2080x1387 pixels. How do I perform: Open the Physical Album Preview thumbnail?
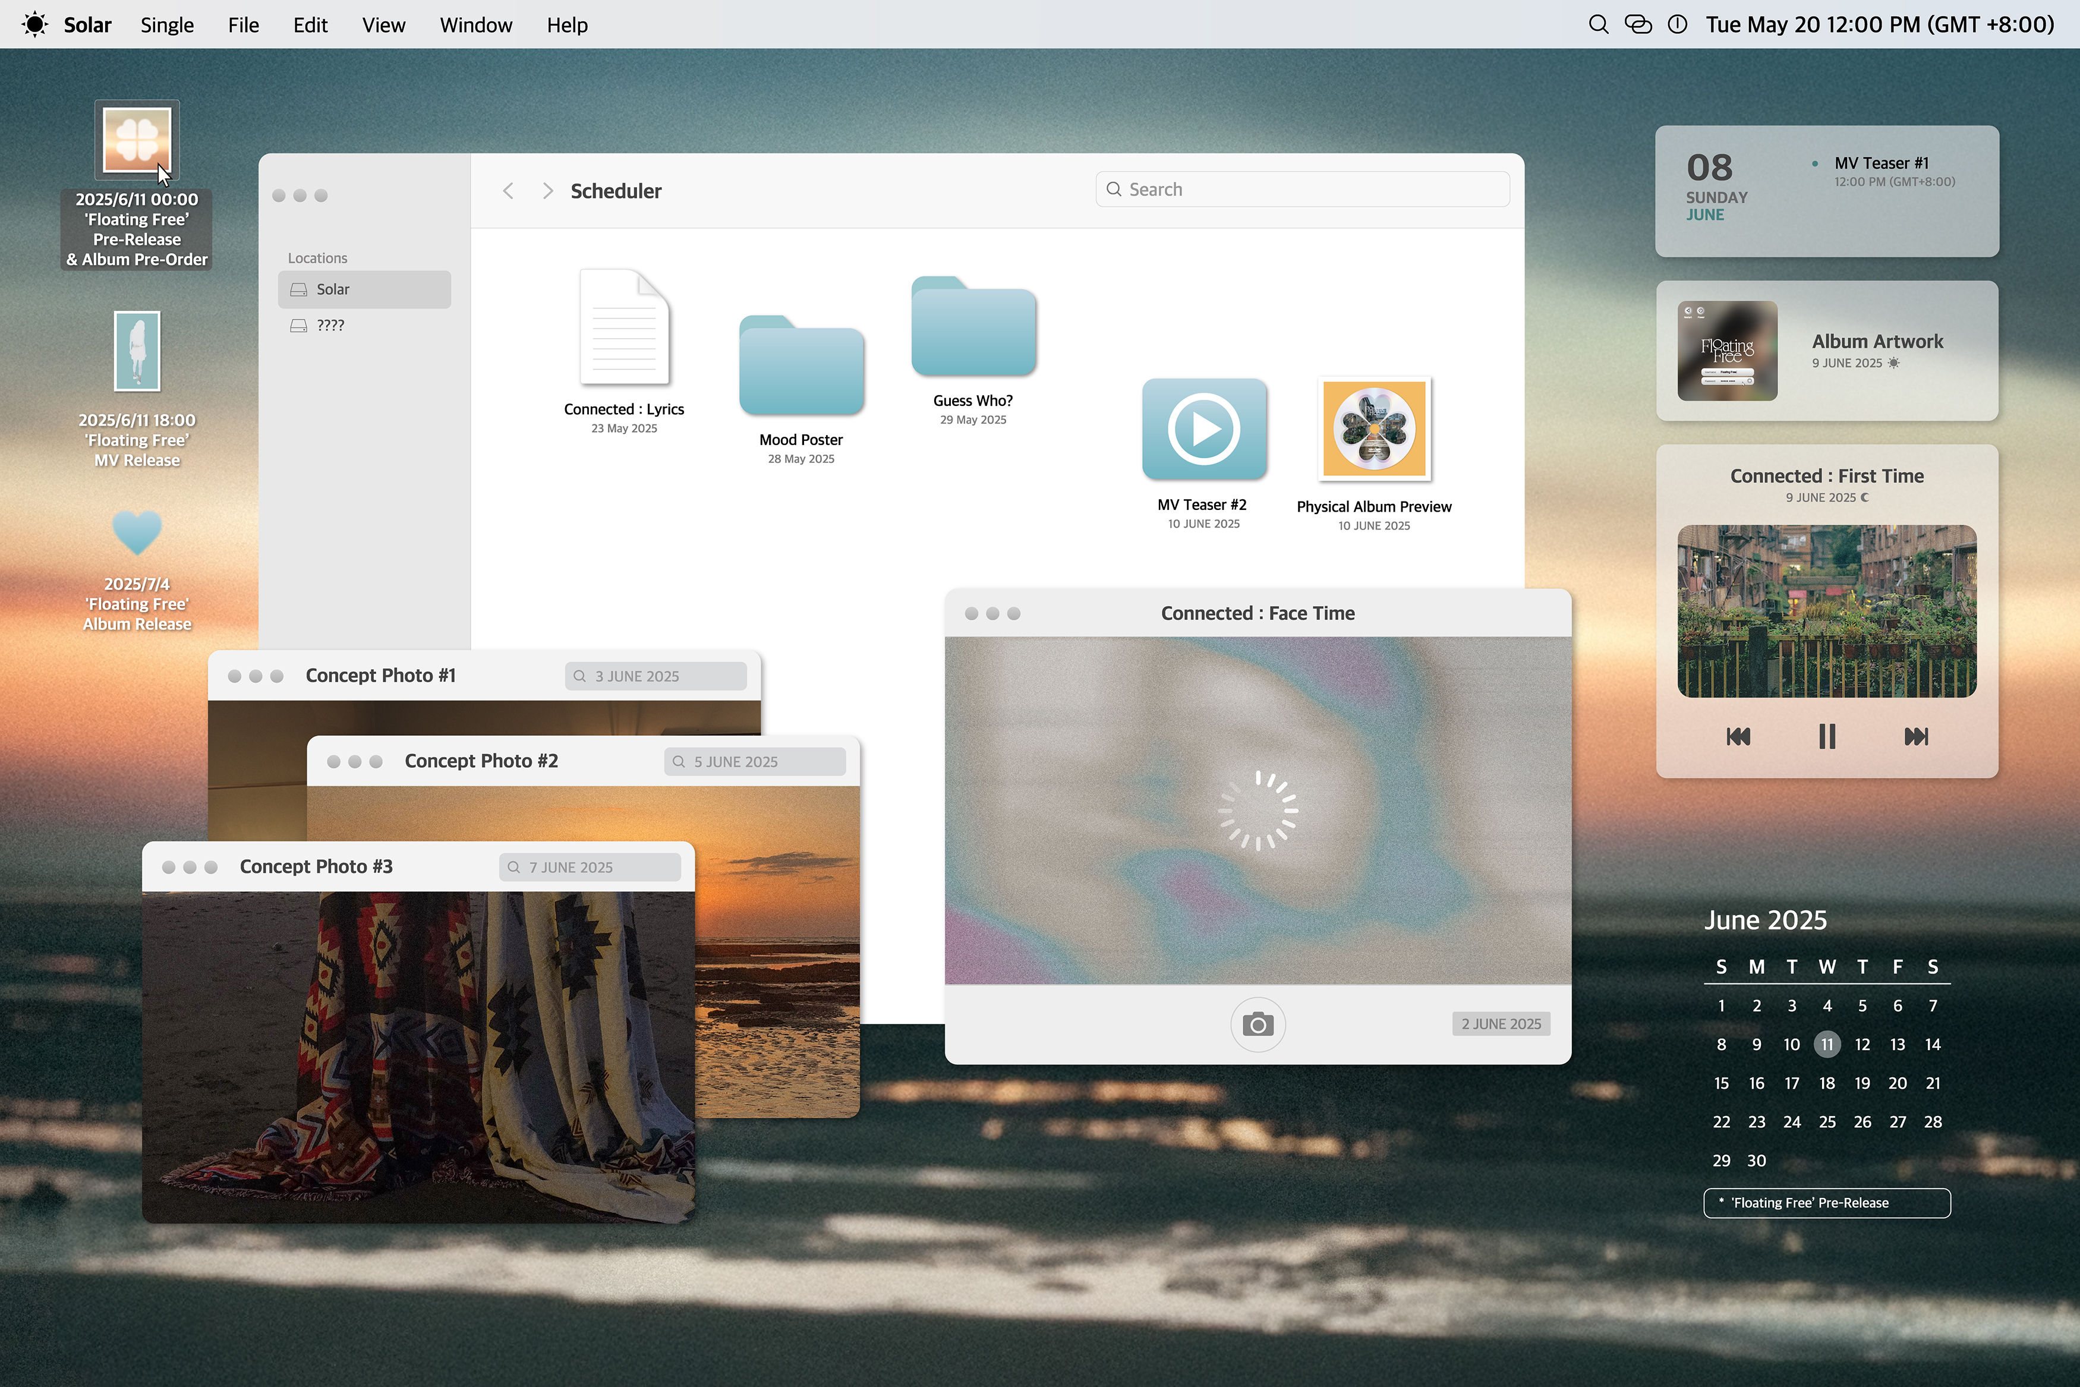tap(1374, 429)
